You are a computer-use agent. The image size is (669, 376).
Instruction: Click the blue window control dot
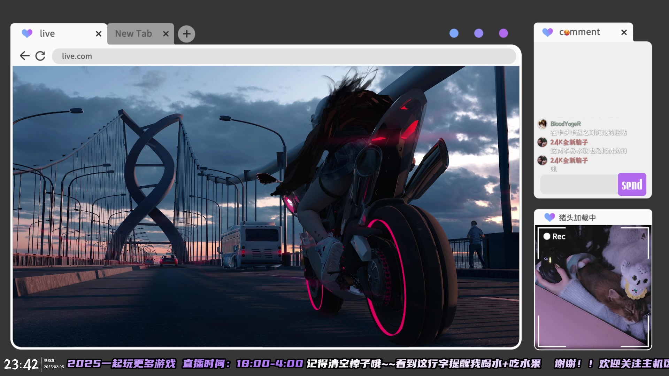point(454,33)
